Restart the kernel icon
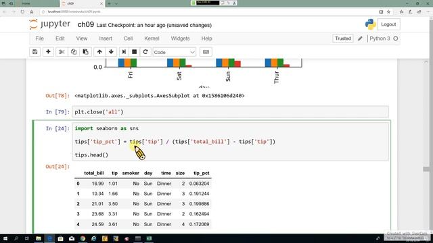Screen dimensions: 433x243 (145, 52)
